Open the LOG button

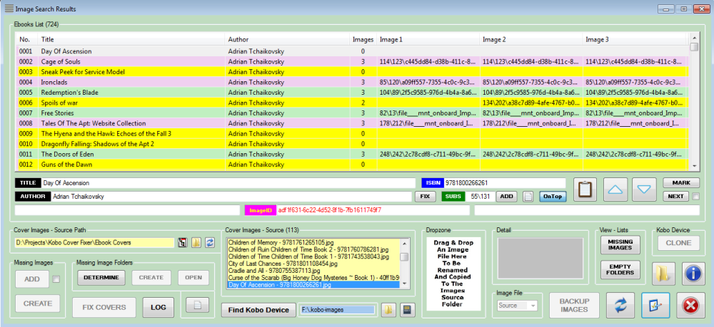coord(159,307)
